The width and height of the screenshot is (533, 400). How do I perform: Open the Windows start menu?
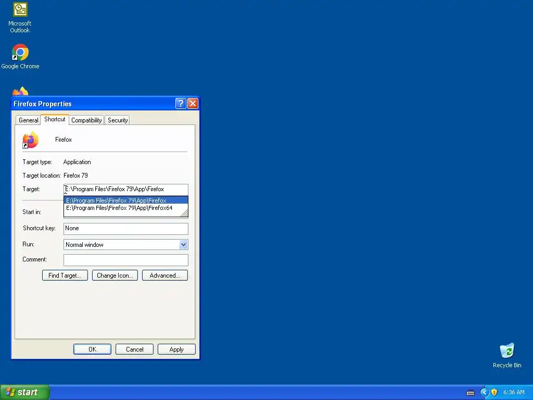(25, 392)
